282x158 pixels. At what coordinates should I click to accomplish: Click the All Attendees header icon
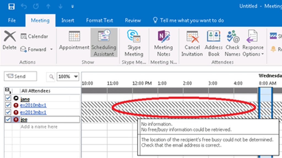(8, 90)
